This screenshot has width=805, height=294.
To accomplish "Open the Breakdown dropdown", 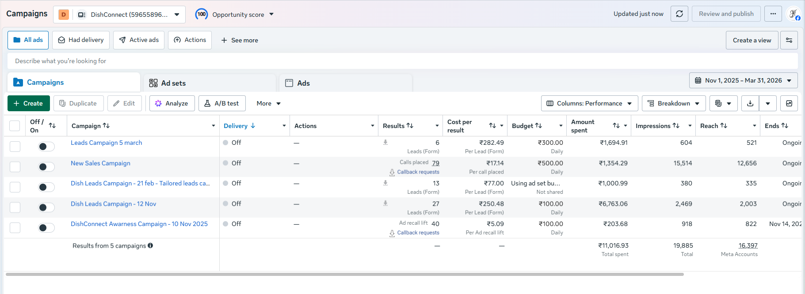I will (674, 103).
